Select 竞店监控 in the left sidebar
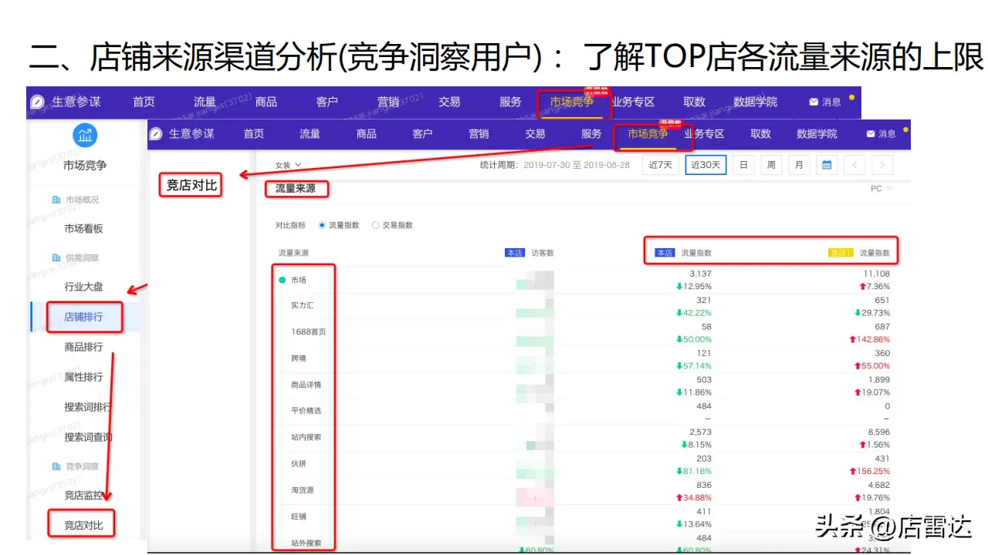988x555 pixels. pos(83,496)
